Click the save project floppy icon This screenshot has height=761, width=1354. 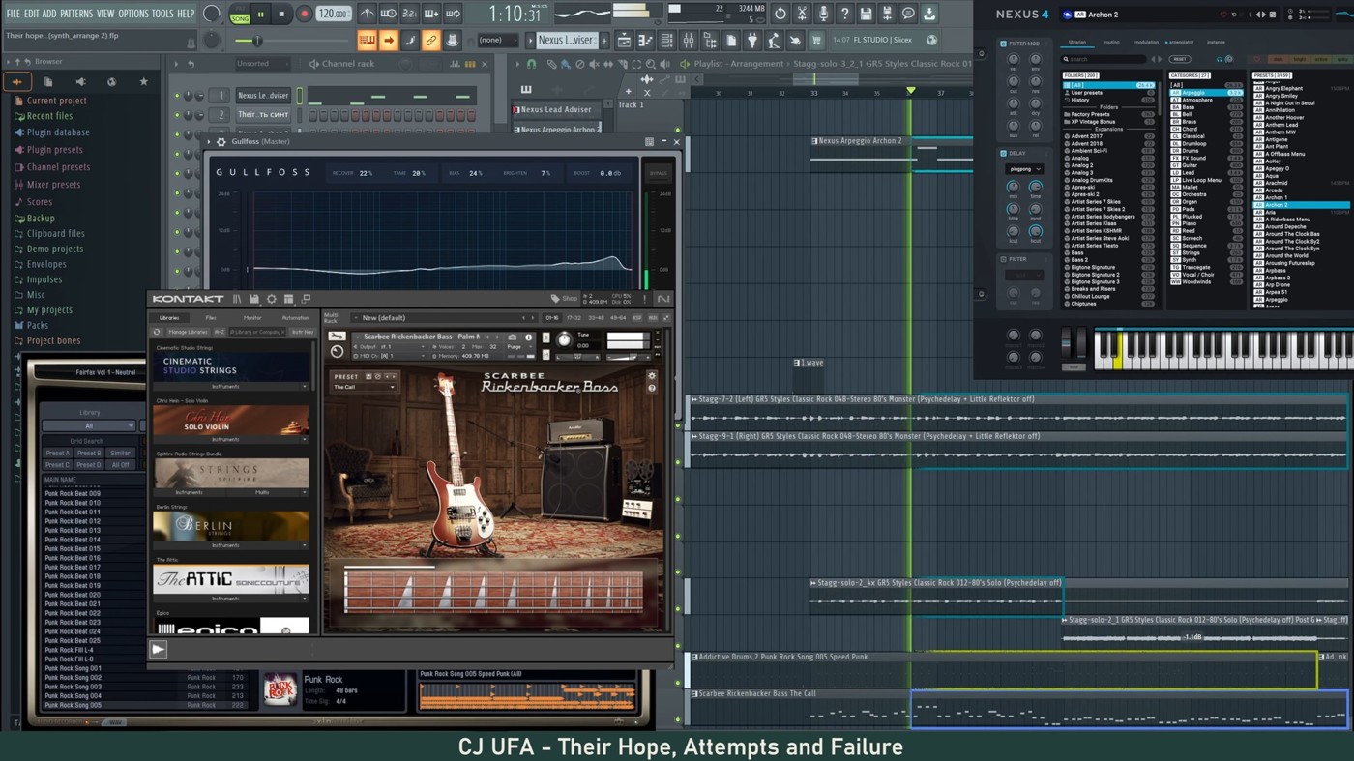pos(866,15)
